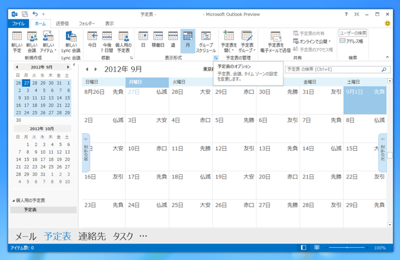Open the group schedule (グループスケジュール) view
This screenshot has width=400, height=260.
(206, 42)
